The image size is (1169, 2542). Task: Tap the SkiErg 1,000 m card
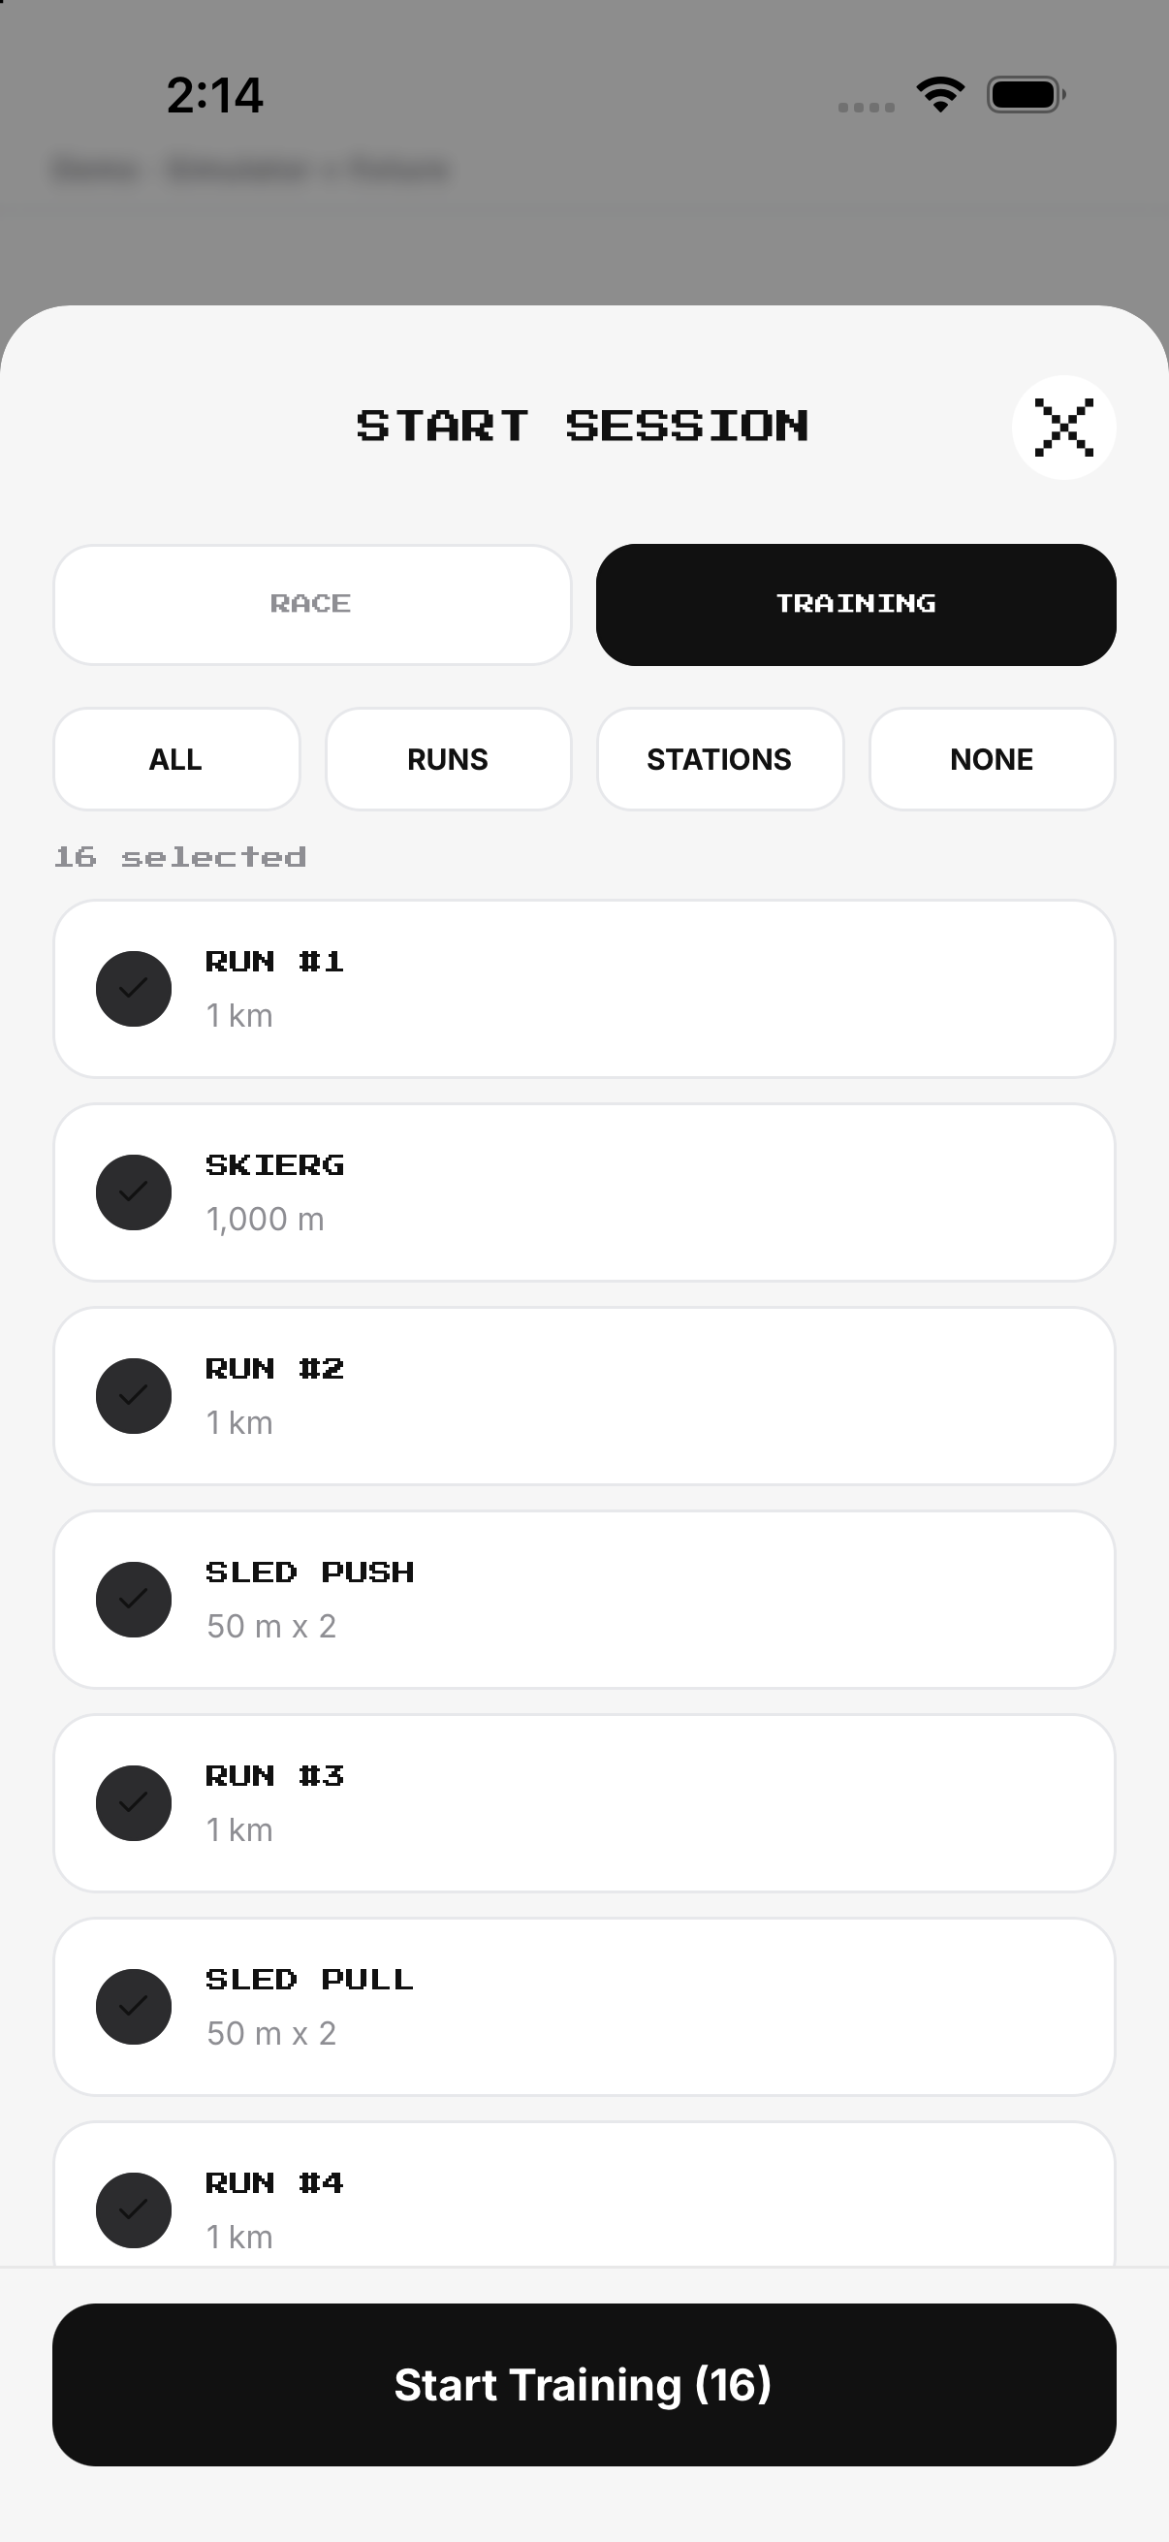pos(584,1192)
